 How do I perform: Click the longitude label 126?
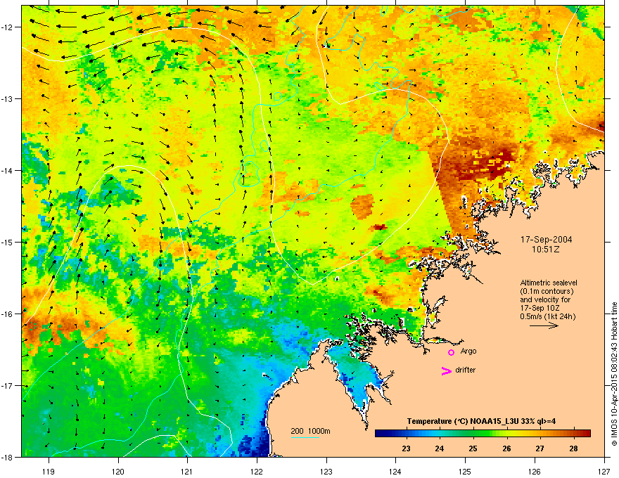535,471
